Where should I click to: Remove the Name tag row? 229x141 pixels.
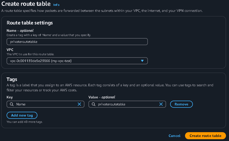[181, 104]
